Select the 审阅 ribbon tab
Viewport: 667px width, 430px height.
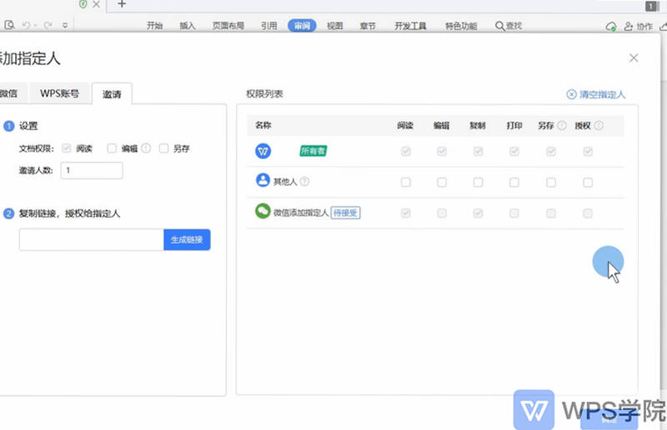(x=302, y=26)
